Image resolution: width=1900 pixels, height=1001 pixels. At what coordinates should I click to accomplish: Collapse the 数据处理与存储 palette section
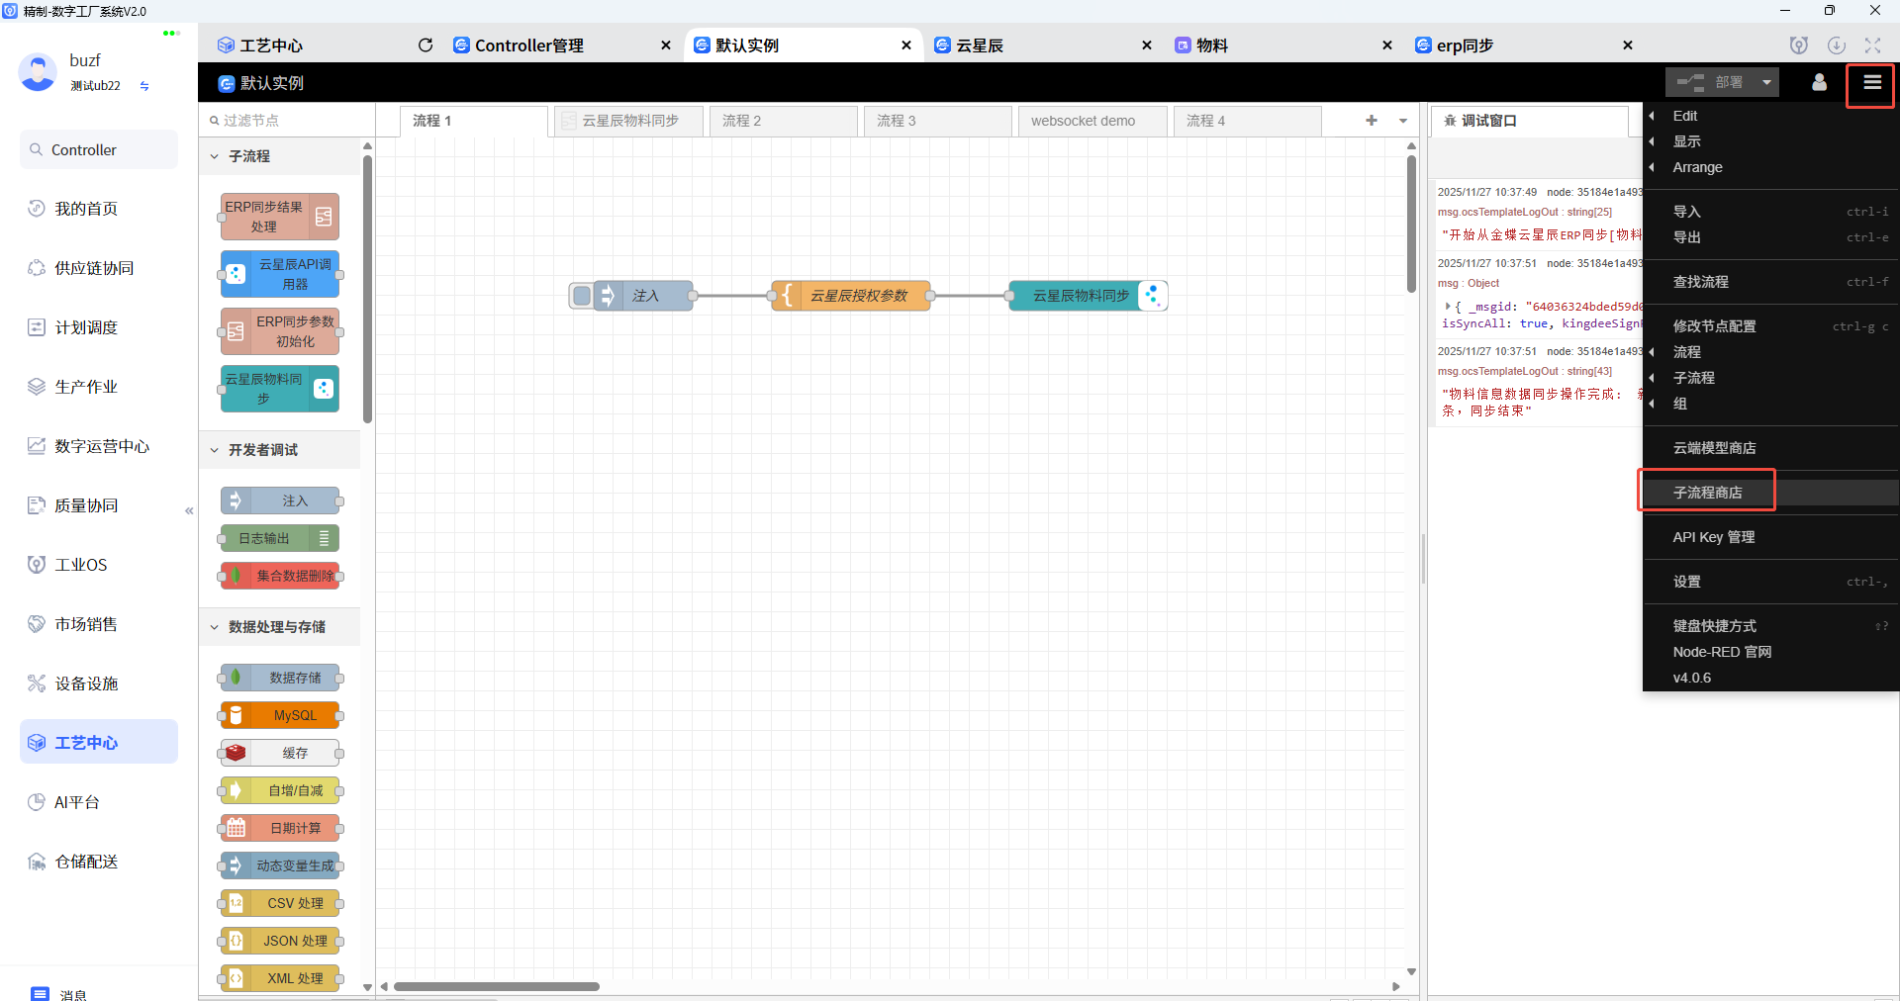click(215, 626)
